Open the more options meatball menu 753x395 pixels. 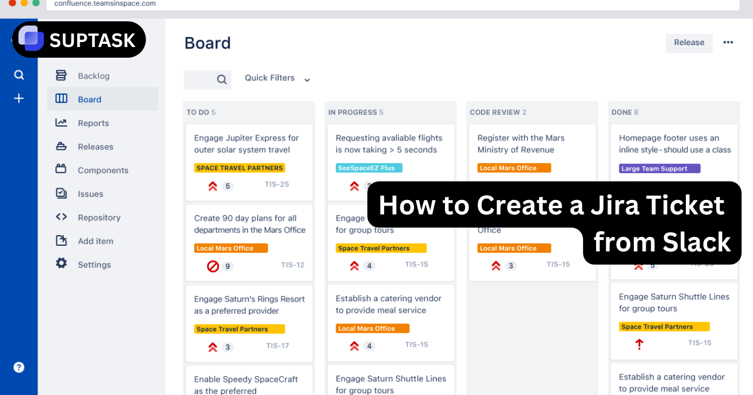(728, 42)
